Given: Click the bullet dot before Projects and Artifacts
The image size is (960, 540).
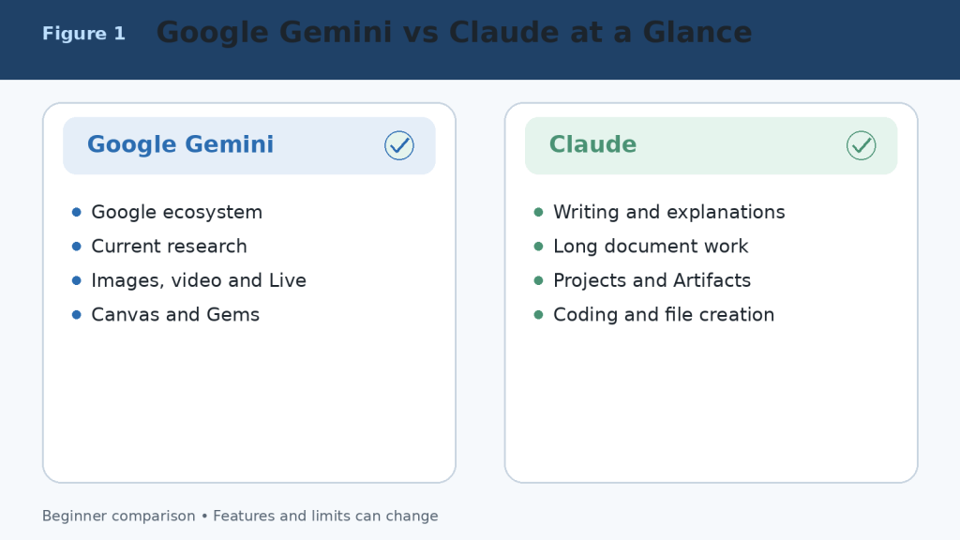Looking at the screenshot, I should [x=539, y=280].
